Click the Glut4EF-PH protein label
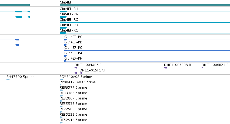The height and width of the screenshot is (124, 230). [x=73, y=59]
